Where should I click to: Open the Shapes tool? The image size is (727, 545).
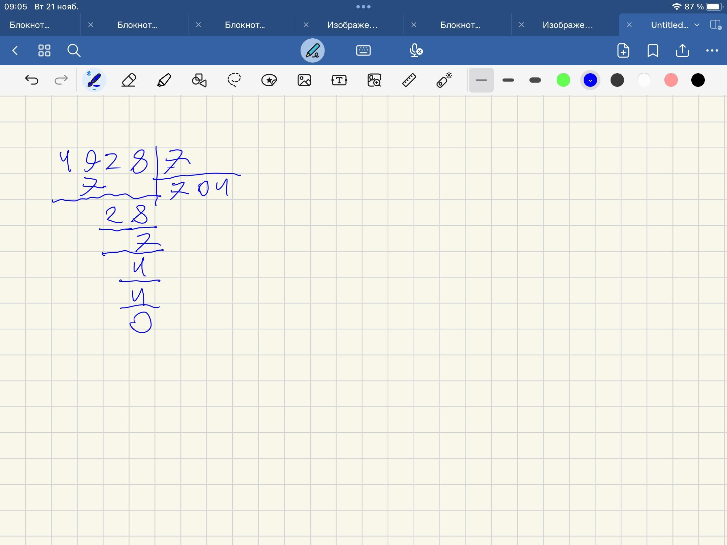click(199, 80)
